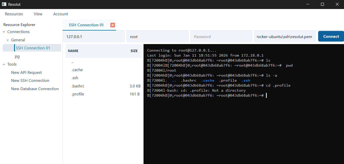The width and height of the screenshot is (344, 164).
Task: Collapse the General group
Action: click(8, 40)
